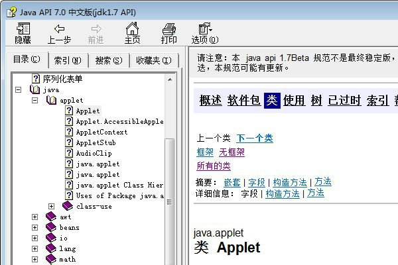Viewport: 398px width, 265px height.
Task: Click the closed book icon beside math
Action: pyautogui.click(x=51, y=259)
